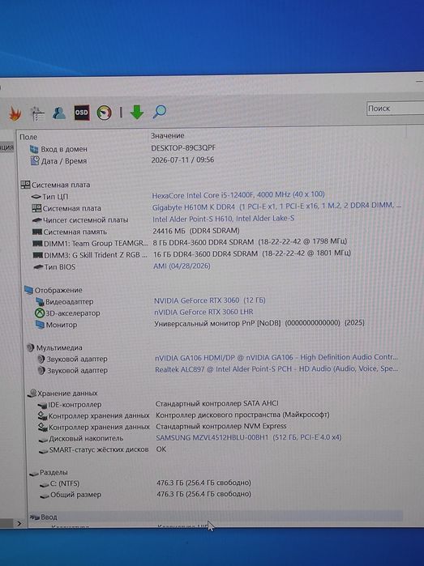Screen dimensions: 424x566
Task: Click the 3D-акселератор Xbox-style icon
Action: (x=39, y=313)
